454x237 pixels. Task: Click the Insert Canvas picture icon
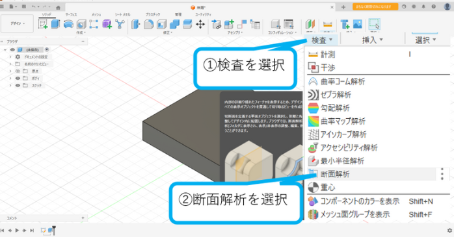(358, 24)
